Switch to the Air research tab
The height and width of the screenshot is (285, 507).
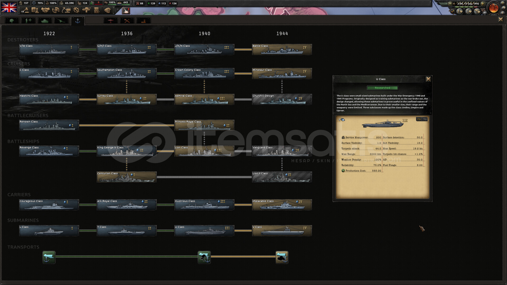[111, 21]
